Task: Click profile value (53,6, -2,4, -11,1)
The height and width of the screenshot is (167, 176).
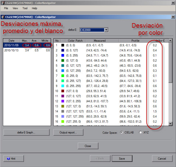Action: pyautogui.click(x=129, y=112)
